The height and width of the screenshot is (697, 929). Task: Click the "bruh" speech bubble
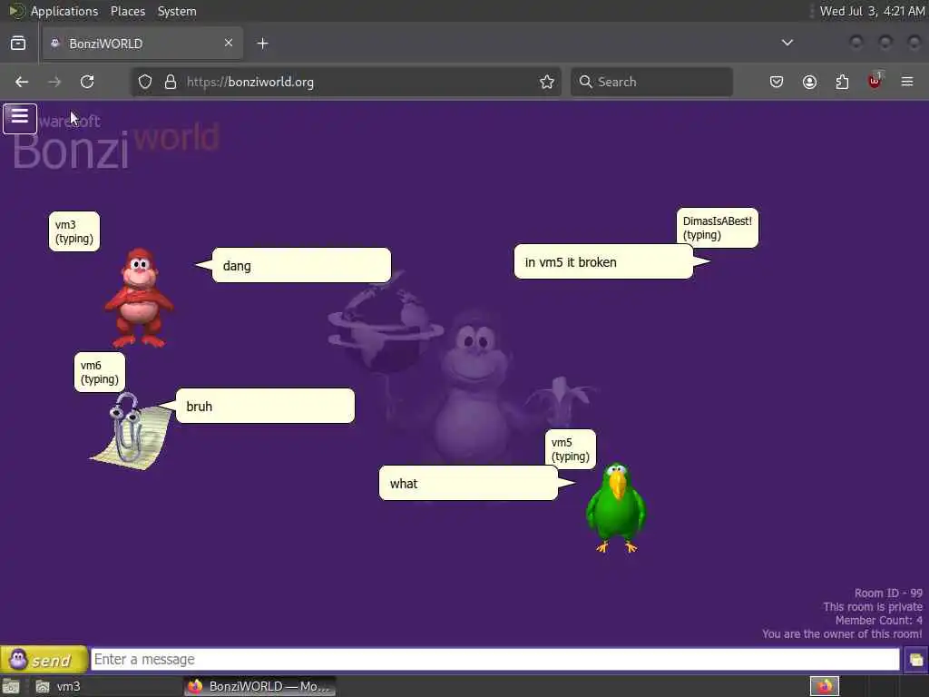click(x=266, y=406)
